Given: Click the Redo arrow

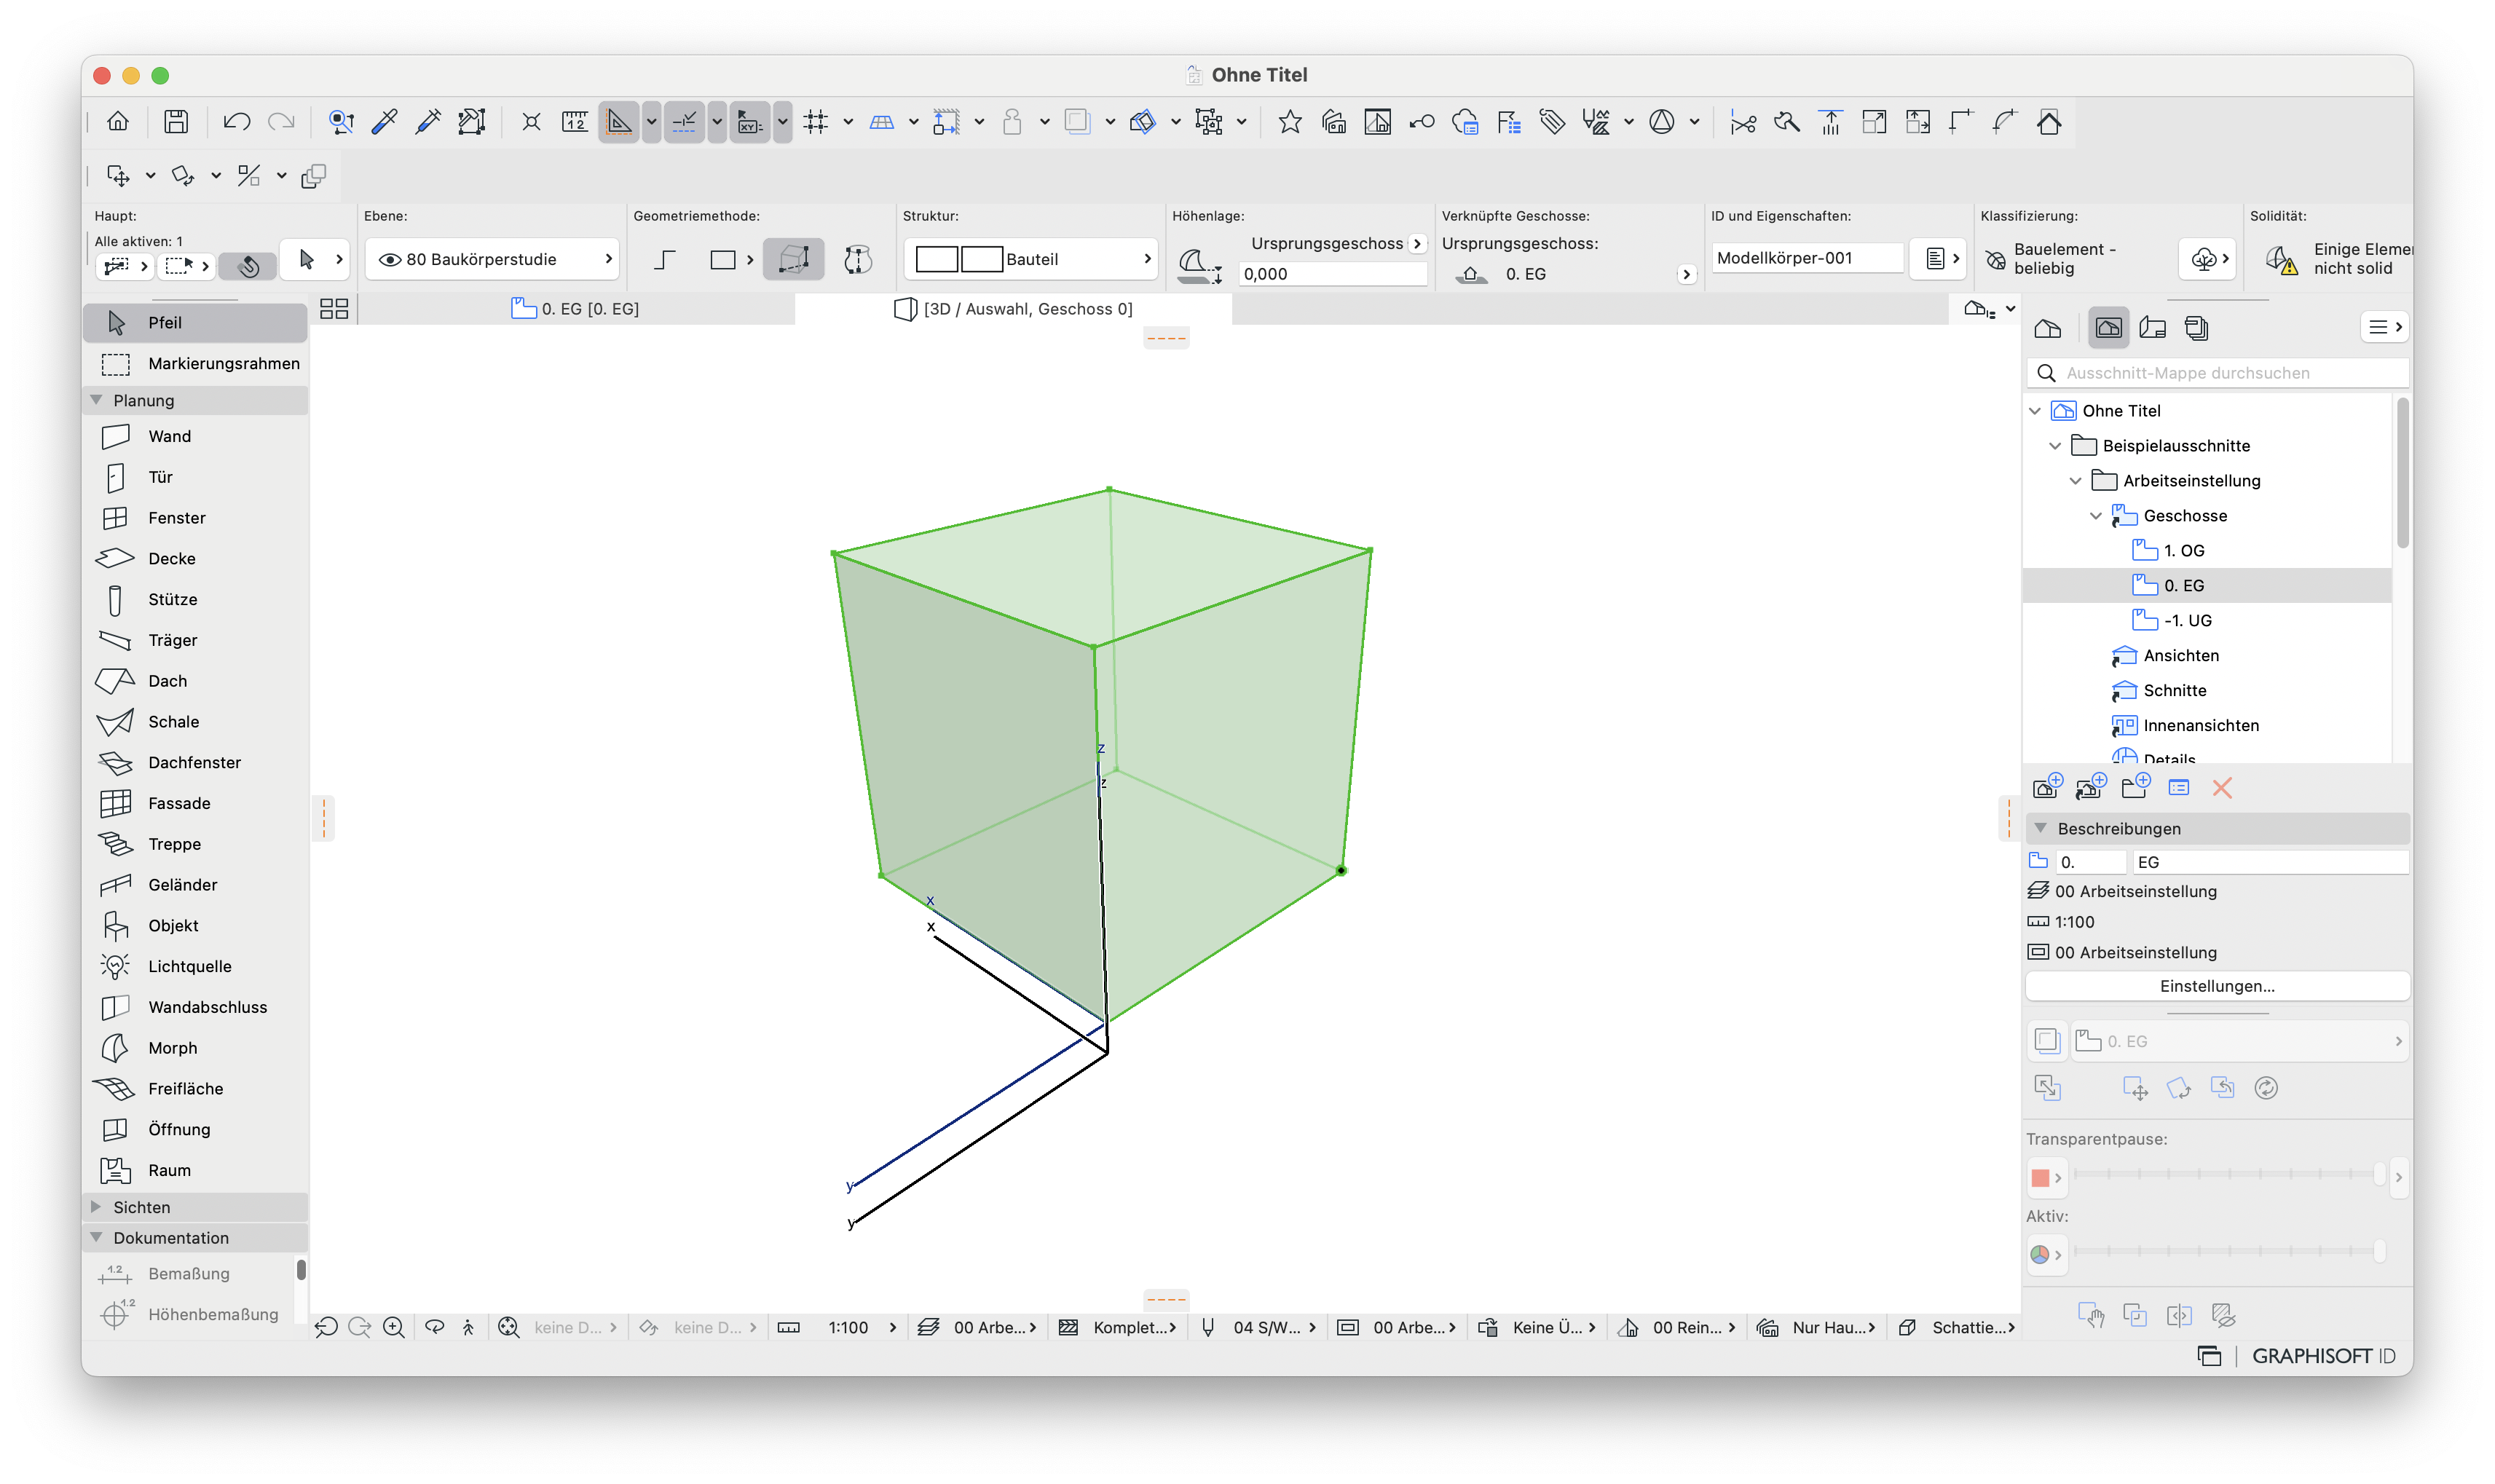Looking at the screenshot, I should click(x=281, y=122).
